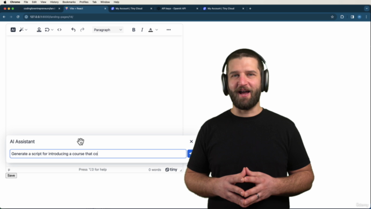Screen dimensions: 371x209
Task: Close the Vite + React tab
Action: point(106,9)
